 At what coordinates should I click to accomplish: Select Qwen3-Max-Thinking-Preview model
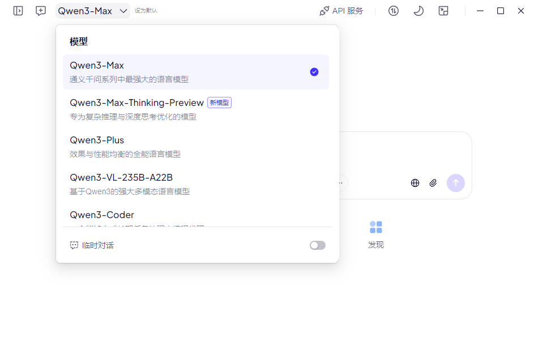pos(136,103)
